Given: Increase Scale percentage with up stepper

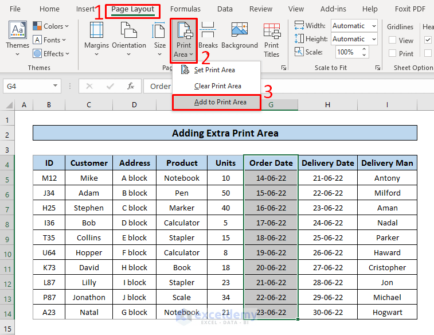Looking at the screenshot, I should coord(364,49).
